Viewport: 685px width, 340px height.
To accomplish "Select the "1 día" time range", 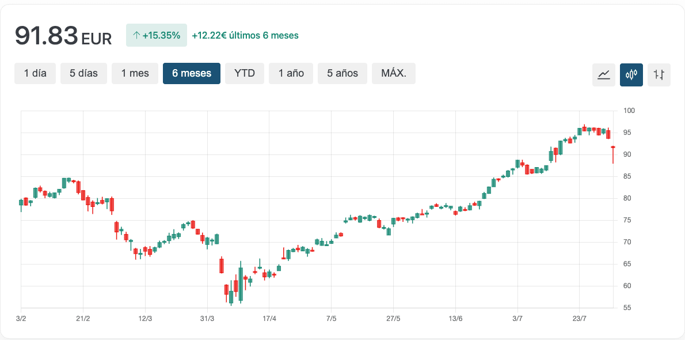I will [x=36, y=73].
